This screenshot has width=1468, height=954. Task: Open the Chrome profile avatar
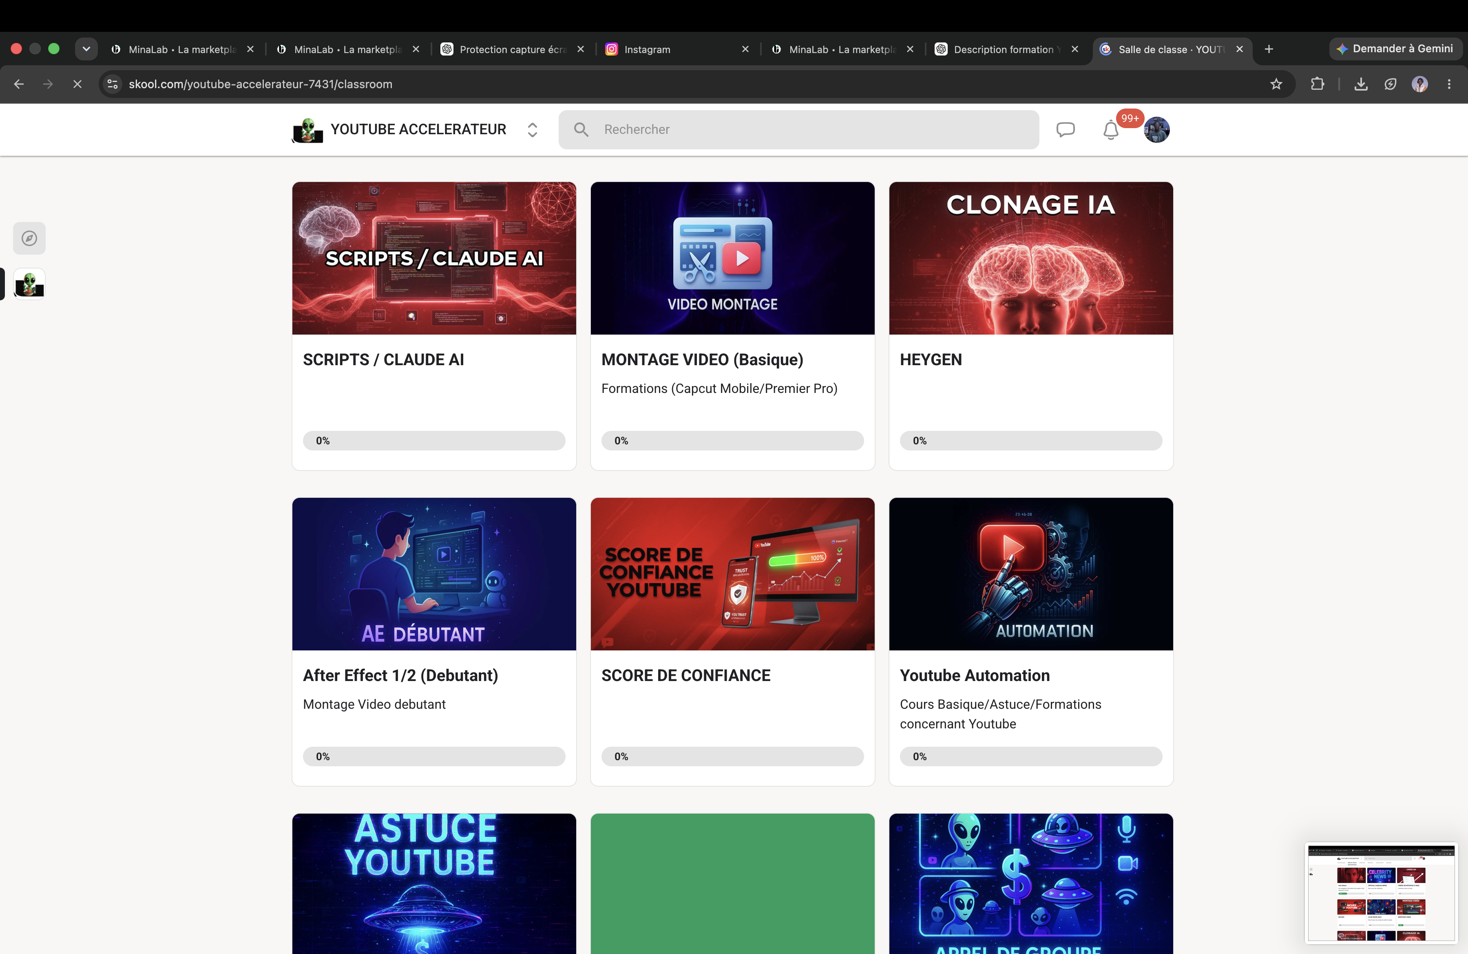point(1420,84)
